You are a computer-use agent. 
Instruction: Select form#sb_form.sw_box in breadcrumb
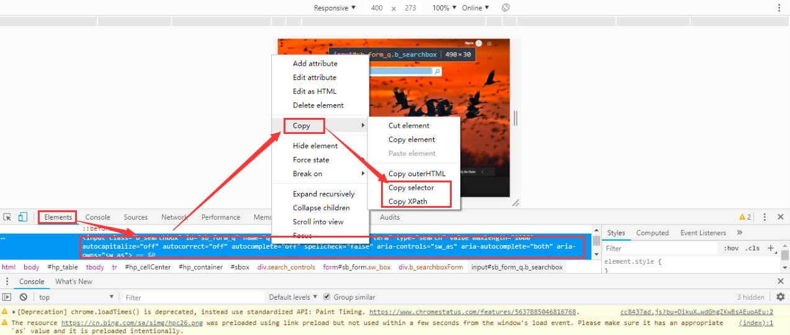(x=357, y=267)
